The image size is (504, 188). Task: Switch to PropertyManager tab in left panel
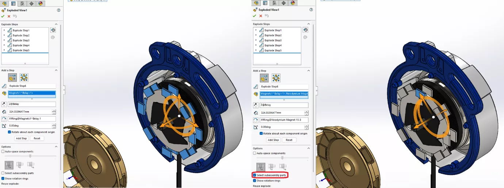click(13, 4)
